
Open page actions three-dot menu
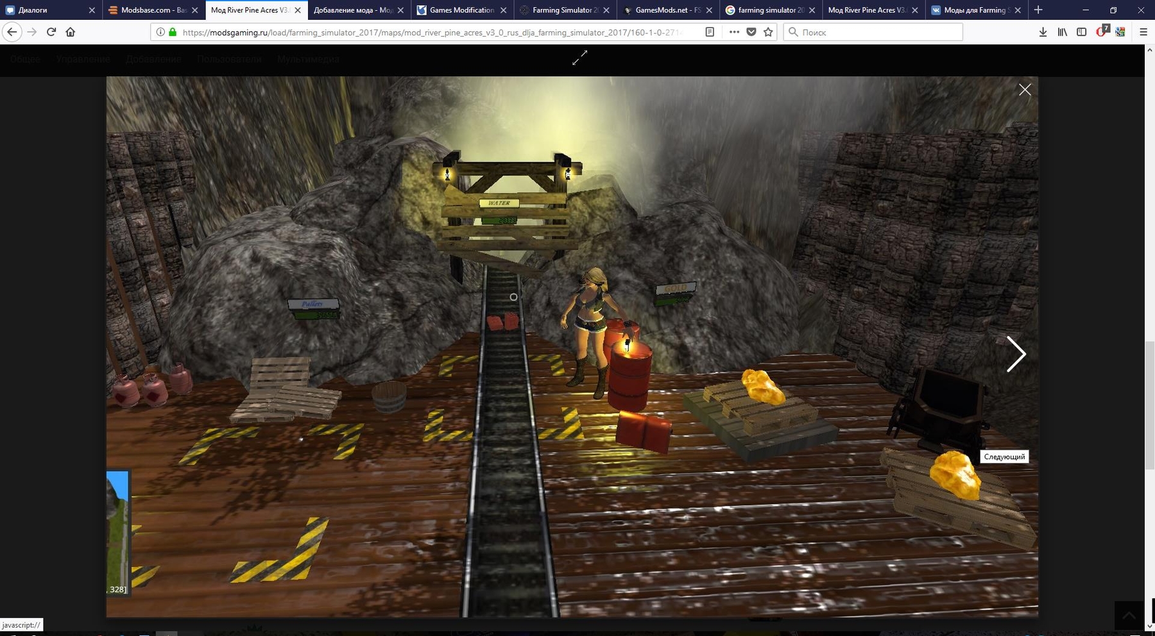tap(734, 32)
